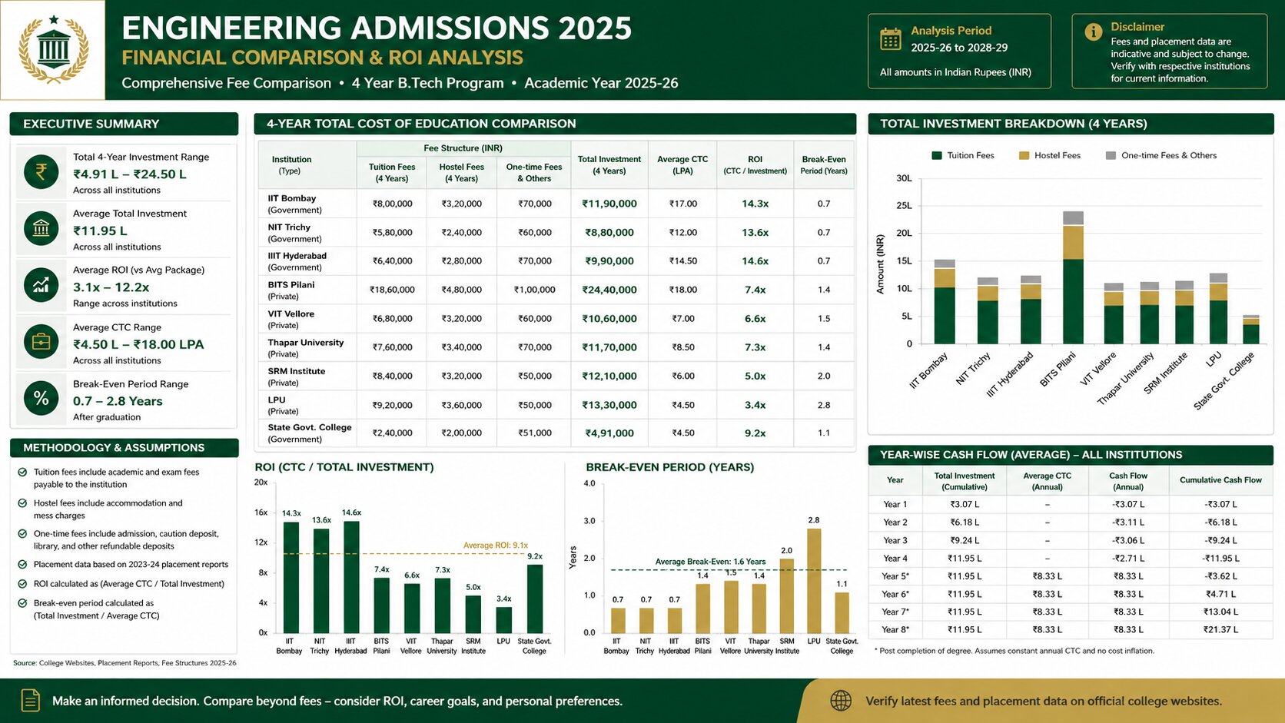Click the check icon beside Break-even period calculated
Image resolution: width=1285 pixels, height=723 pixels.
click(x=22, y=603)
